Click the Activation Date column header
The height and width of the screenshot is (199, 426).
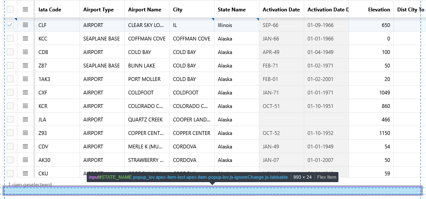[x=281, y=10]
